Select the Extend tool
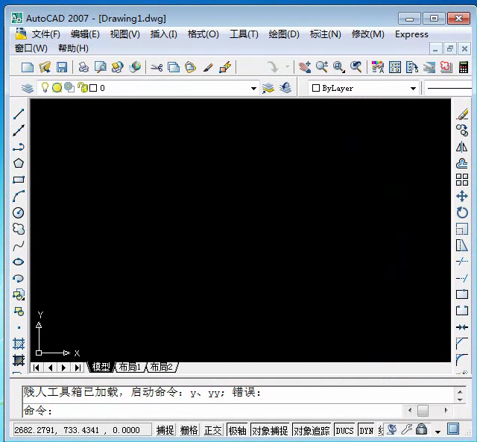This screenshot has width=477, height=442. tap(462, 278)
